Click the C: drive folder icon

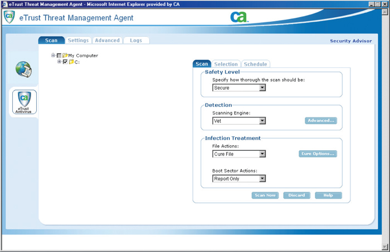coord(71,62)
